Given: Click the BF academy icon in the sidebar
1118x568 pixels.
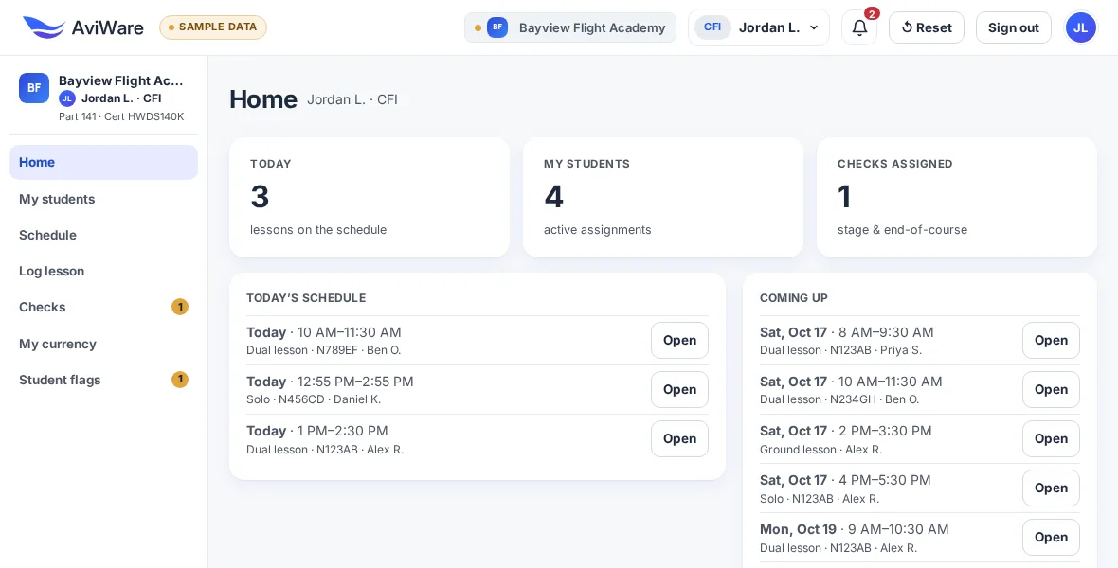Looking at the screenshot, I should tap(34, 88).
